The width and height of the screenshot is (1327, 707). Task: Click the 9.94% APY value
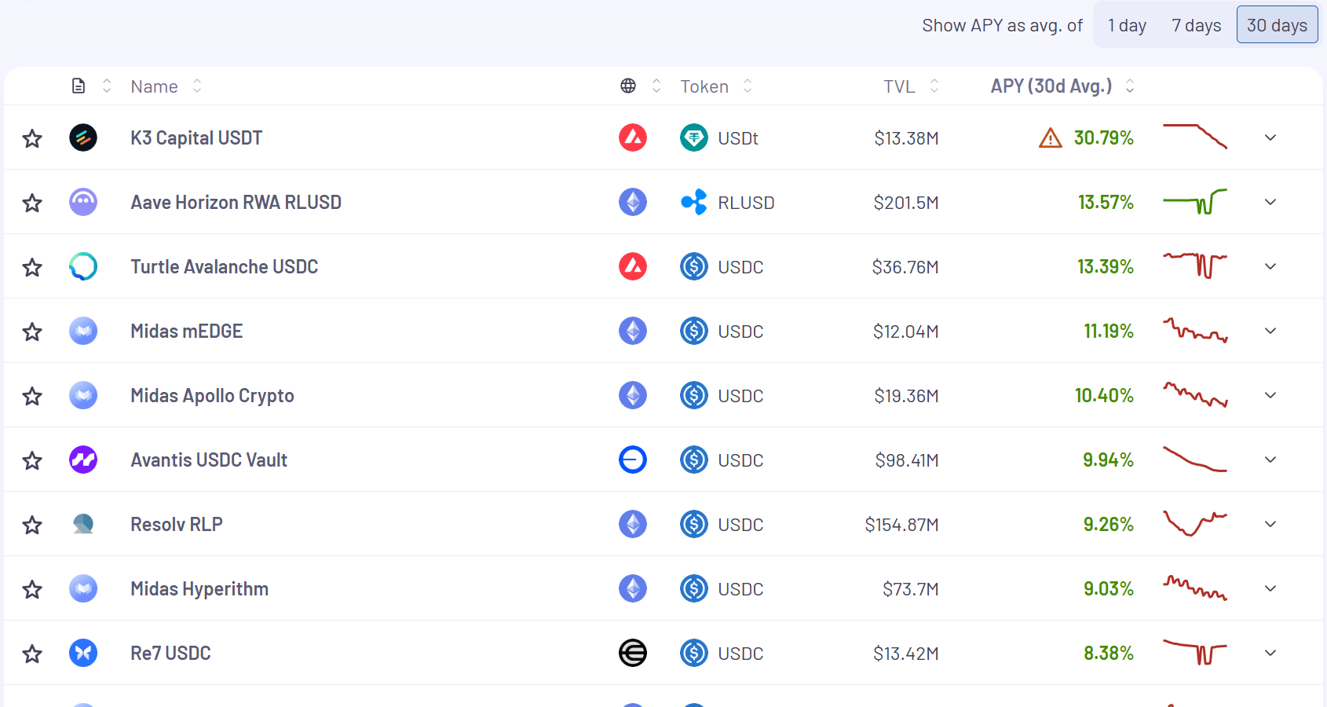pyautogui.click(x=1108, y=460)
